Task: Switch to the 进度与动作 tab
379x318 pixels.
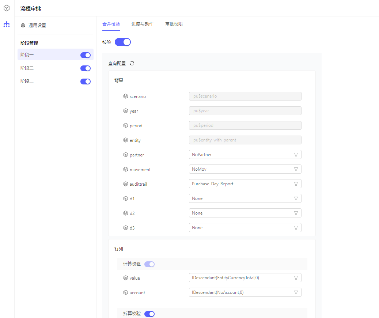Action: click(x=143, y=24)
